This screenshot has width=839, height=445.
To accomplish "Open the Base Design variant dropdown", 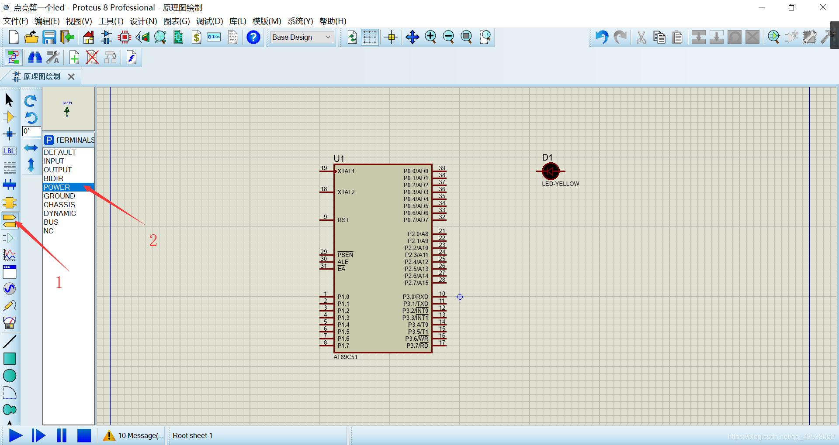I will pos(302,37).
